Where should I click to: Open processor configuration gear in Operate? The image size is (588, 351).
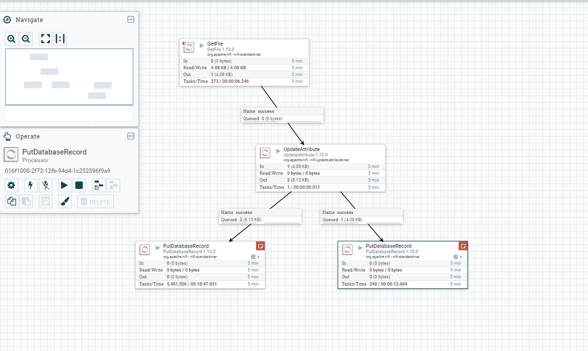(x=11, y=185)
